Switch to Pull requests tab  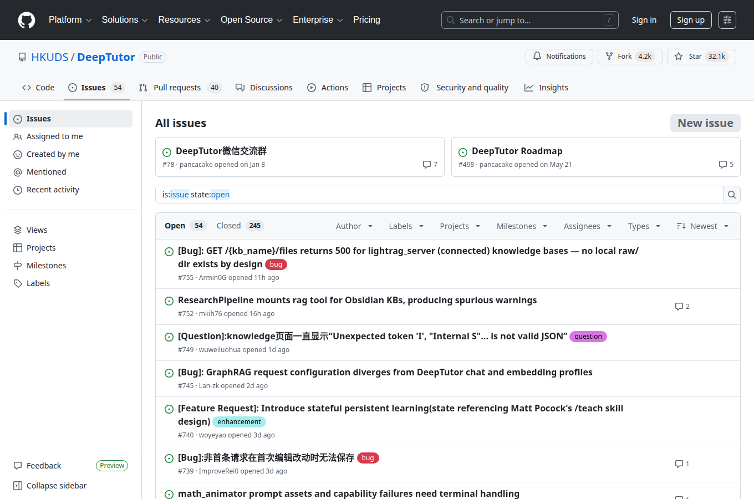click(180, 88)
